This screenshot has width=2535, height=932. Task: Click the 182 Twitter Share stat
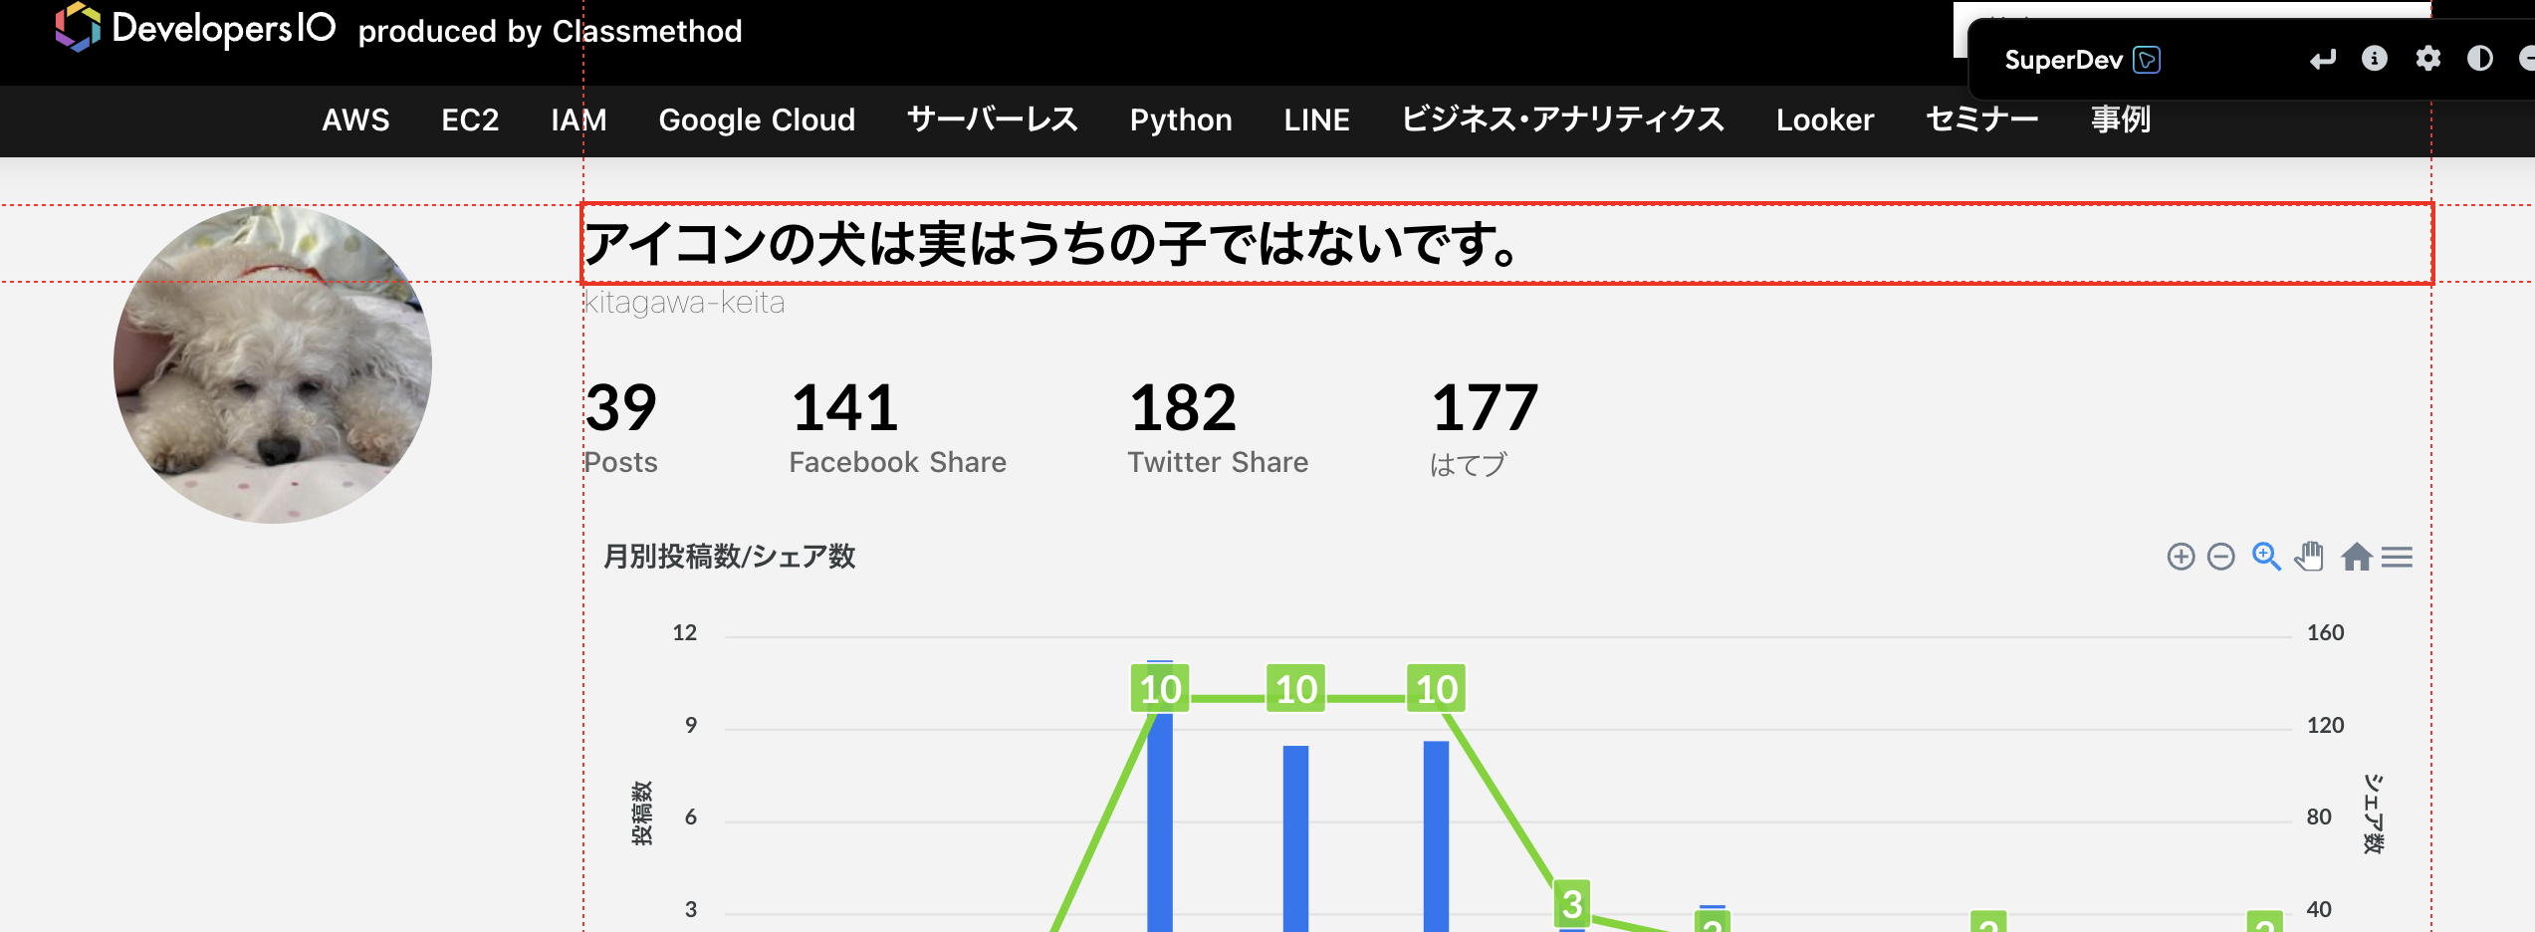coord(1218,428)
